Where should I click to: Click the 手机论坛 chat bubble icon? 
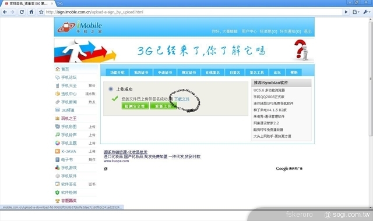58,77
